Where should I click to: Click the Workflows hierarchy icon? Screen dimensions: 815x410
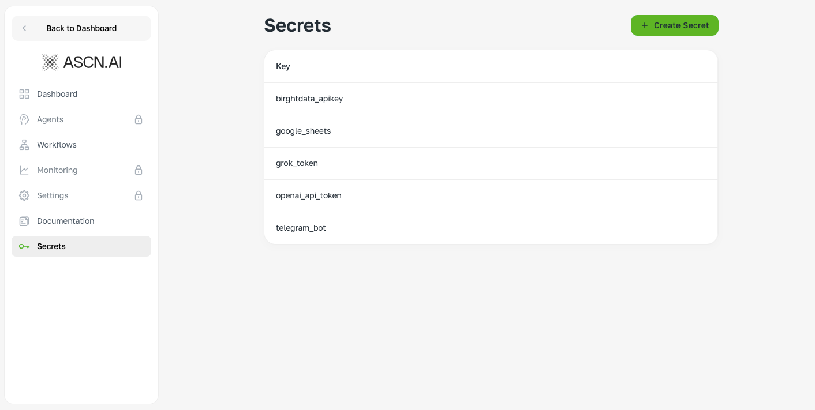point(24,145)
